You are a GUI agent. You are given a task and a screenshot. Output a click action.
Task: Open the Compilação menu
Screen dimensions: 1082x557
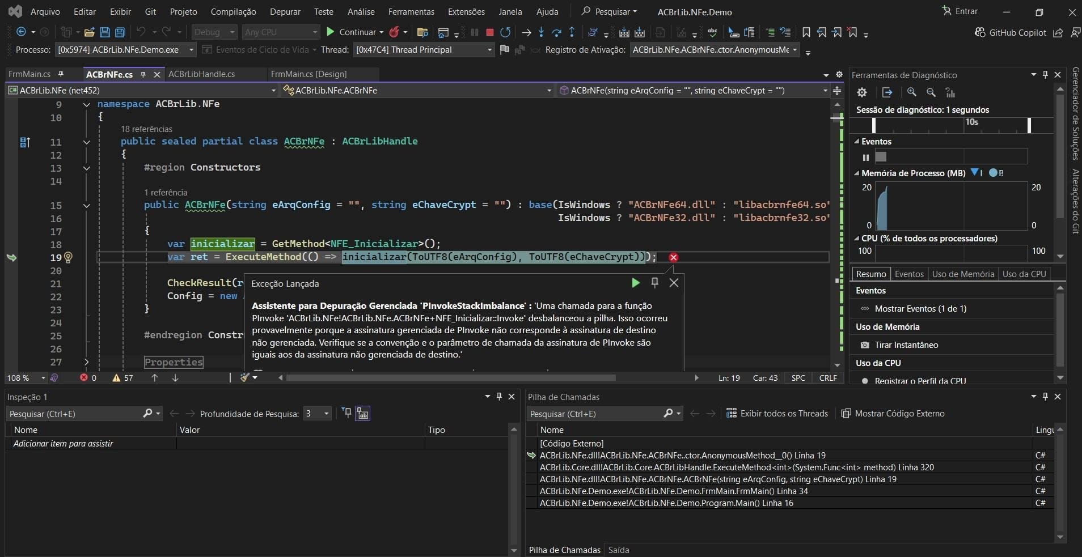point(233,11)
